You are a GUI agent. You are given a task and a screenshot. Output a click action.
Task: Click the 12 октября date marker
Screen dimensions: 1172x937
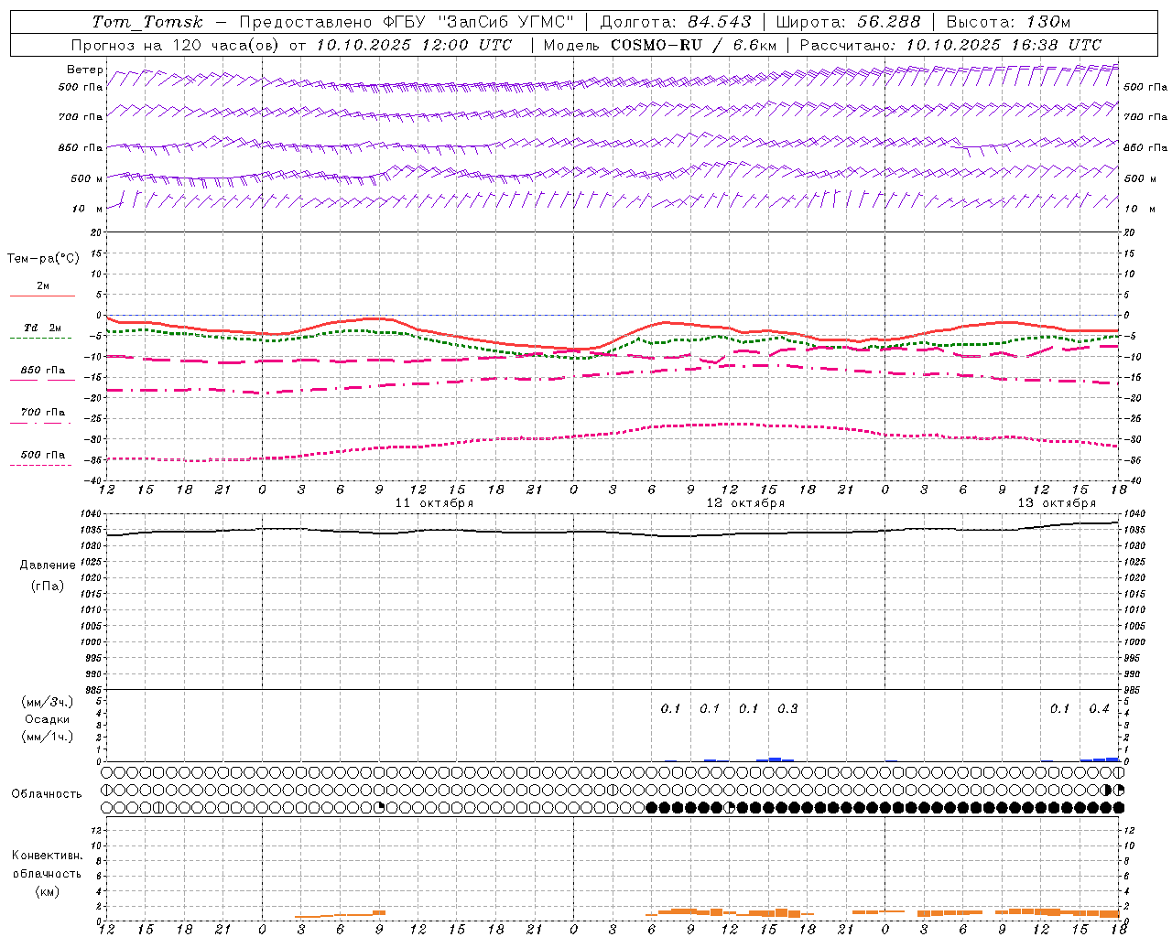745,503
